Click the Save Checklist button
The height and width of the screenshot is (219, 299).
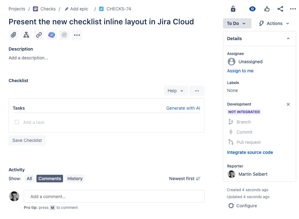(27, 140)
